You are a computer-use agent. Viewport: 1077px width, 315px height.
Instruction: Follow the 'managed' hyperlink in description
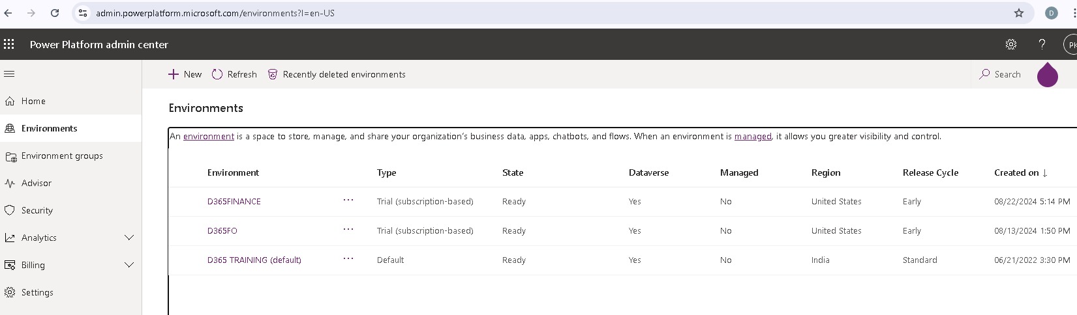(x=752, y=137)
